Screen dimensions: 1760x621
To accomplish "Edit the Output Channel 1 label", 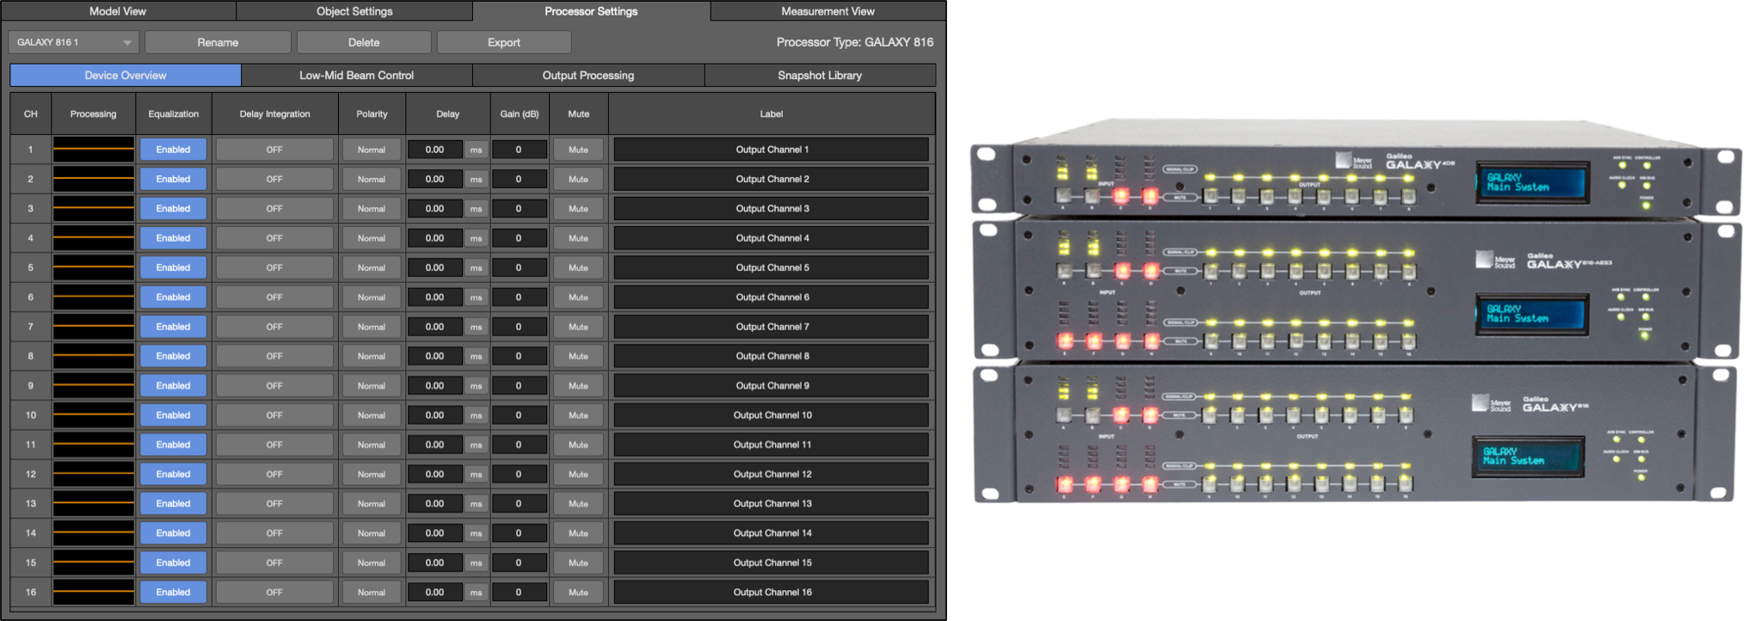I will (772, 150).
